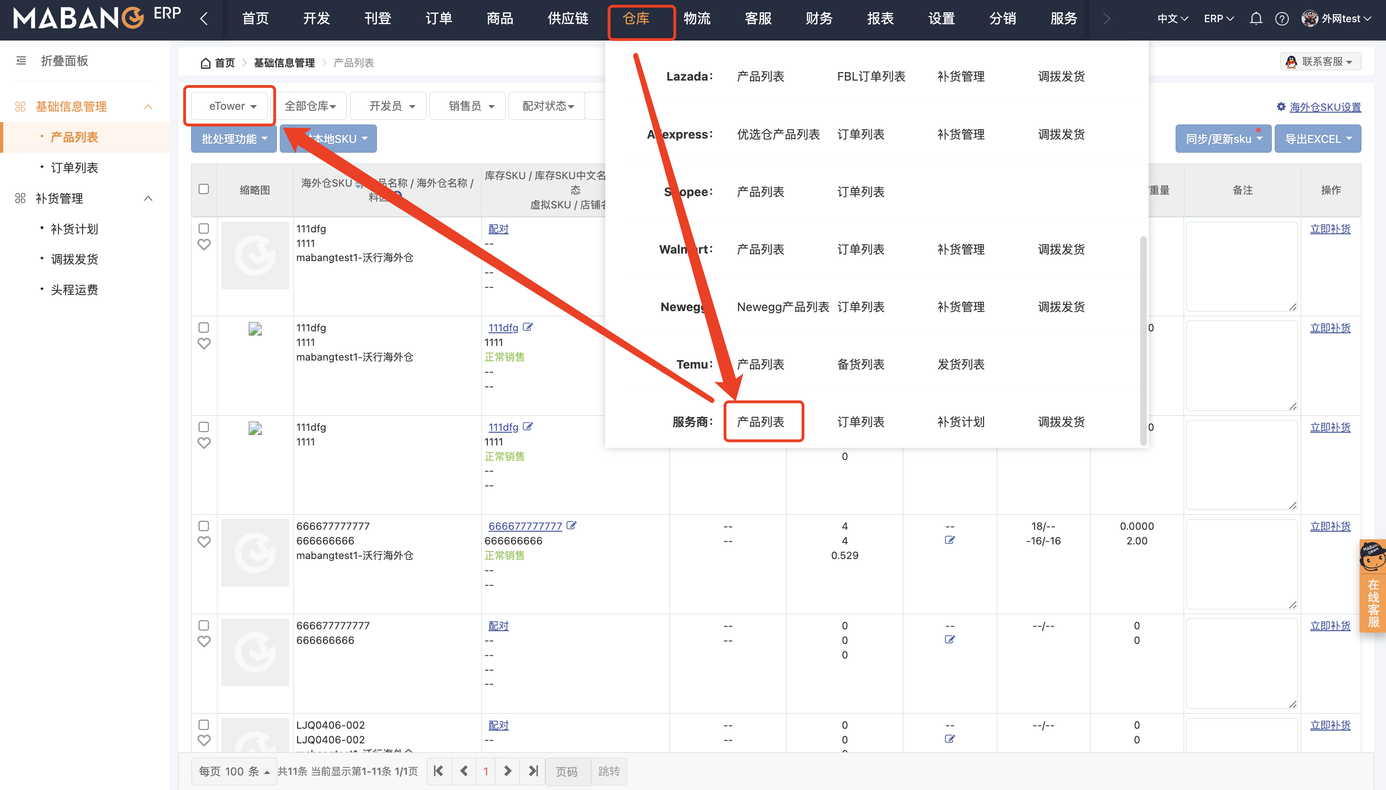Open the 同步/更新sku dropdown
The height and width of the screenshot is (790, 1386).
[1223, 139]
